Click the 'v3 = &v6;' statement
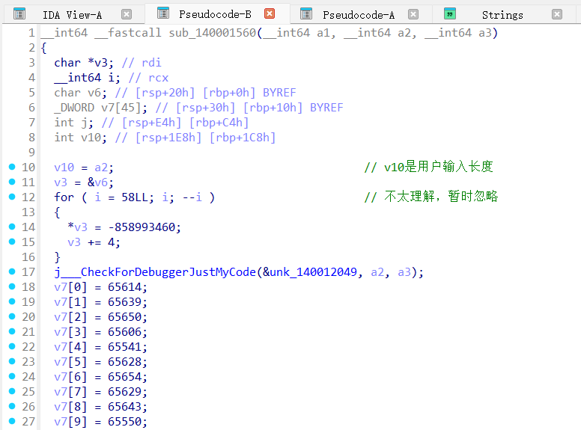The image size is (581, 430). (x=84, y=182)
